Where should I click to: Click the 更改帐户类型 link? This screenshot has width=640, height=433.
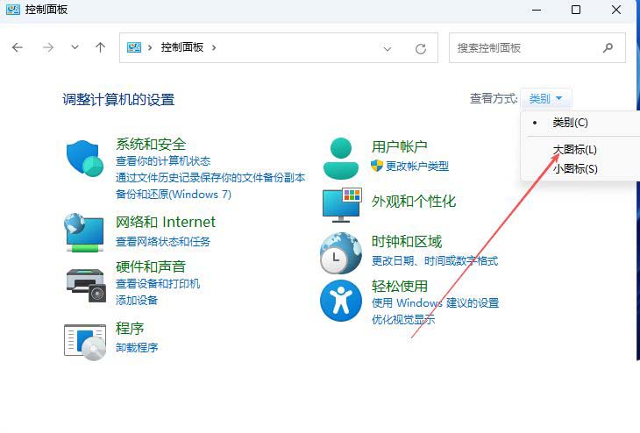click(417, 166)
